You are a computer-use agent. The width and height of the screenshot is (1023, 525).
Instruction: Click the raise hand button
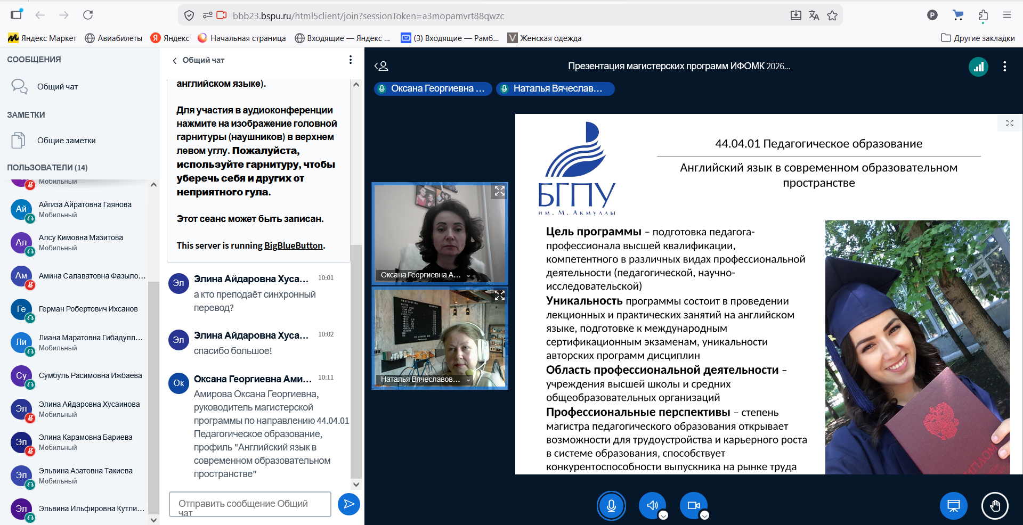pyautogui.click(x=994, y=506)
